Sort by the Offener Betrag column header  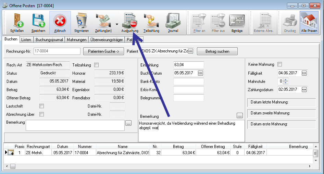coord(213,147)
